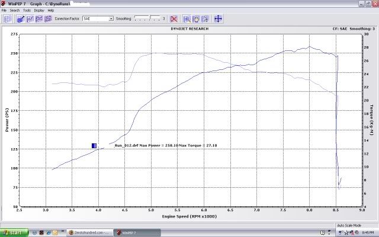Switch to the Zerotohundred.com taskbar window

[89, 232]
